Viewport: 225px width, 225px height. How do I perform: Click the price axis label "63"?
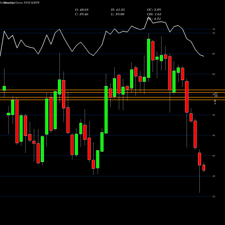coord(214,74)
